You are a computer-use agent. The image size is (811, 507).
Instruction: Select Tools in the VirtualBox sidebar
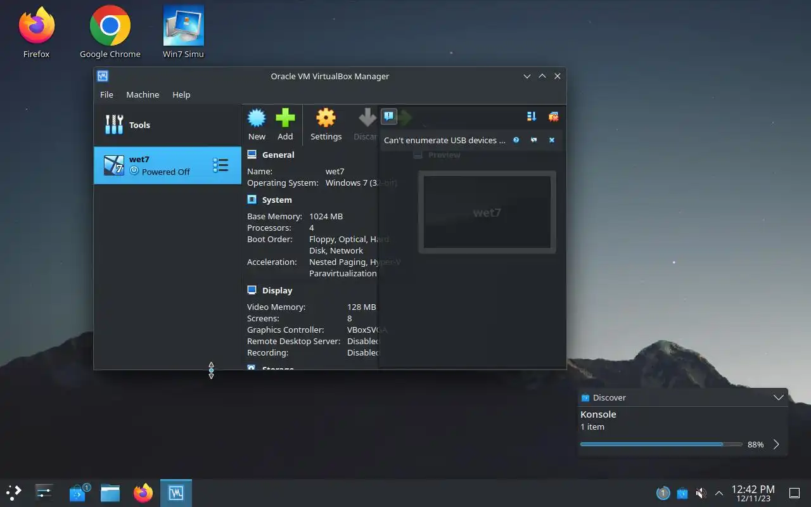[x=167, y=125]
